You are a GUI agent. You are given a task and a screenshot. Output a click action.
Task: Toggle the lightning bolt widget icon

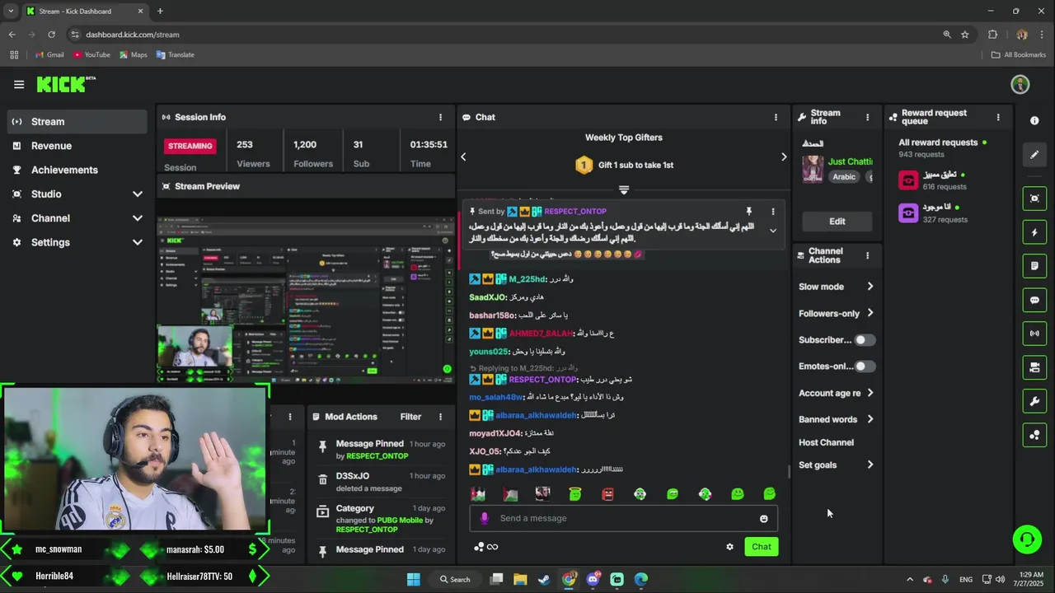(1034, 232)
